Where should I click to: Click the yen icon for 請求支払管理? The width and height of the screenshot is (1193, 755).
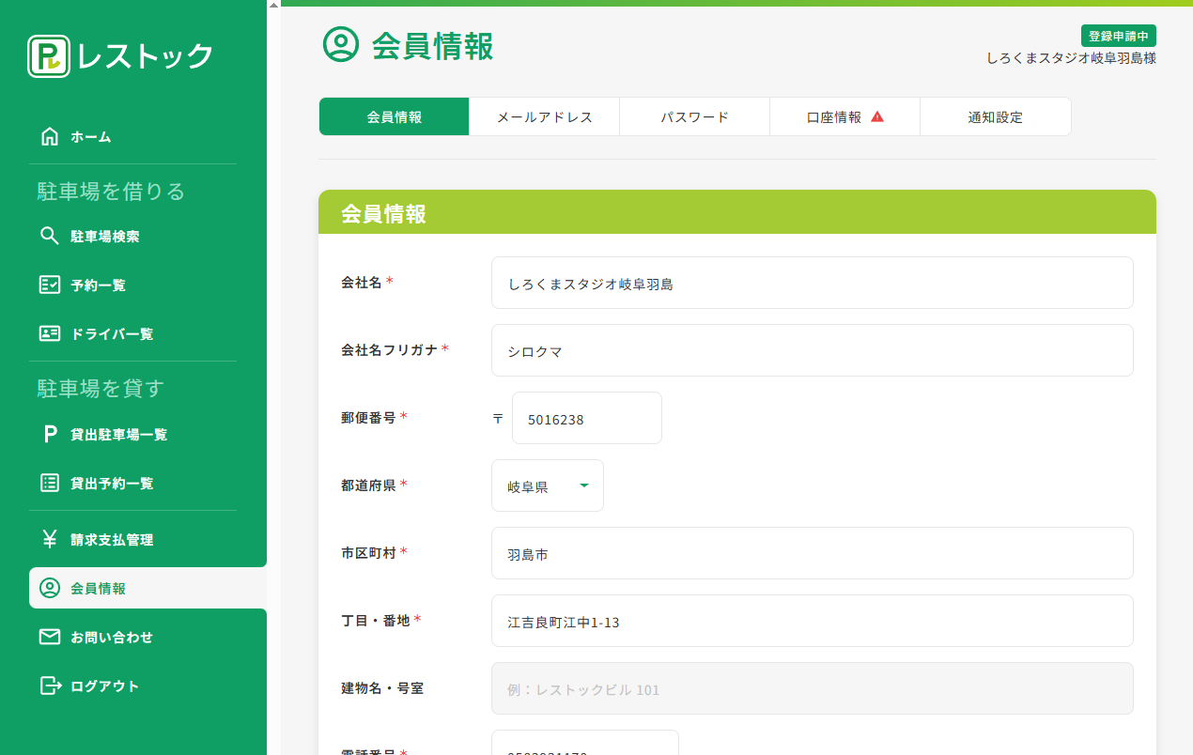[50, 540]
